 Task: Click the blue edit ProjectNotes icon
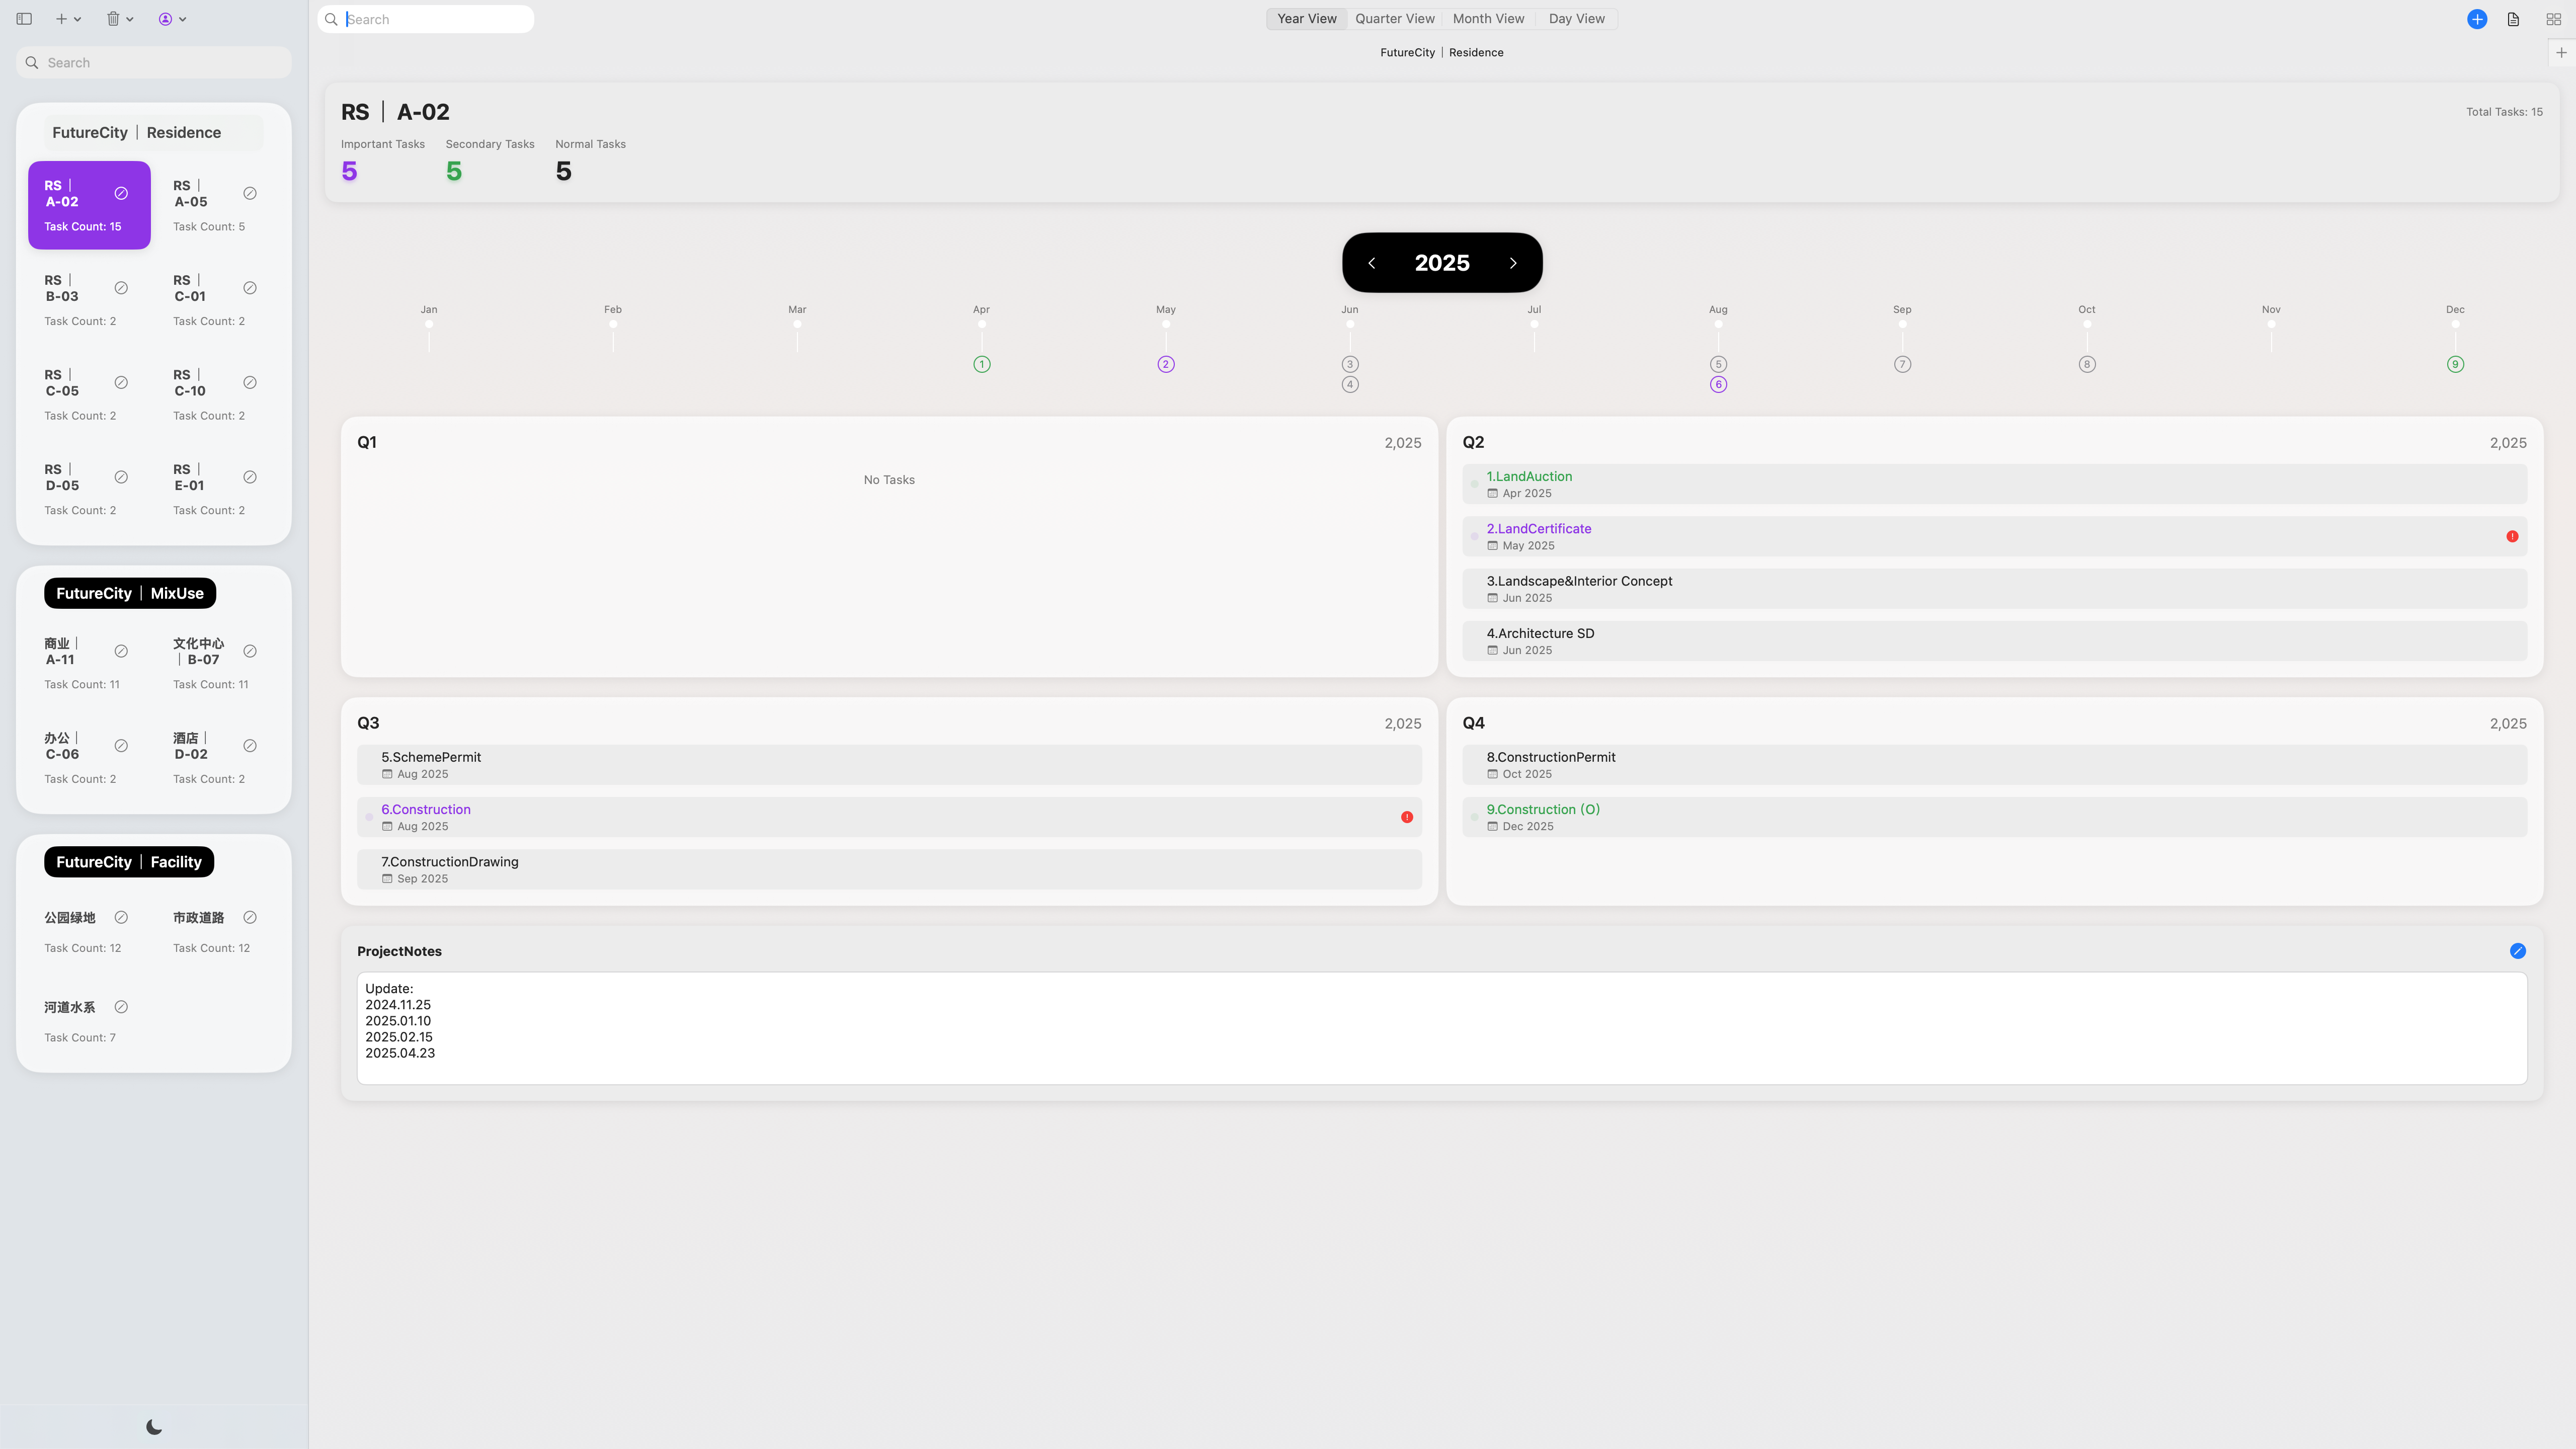(x=2517, y=951)
